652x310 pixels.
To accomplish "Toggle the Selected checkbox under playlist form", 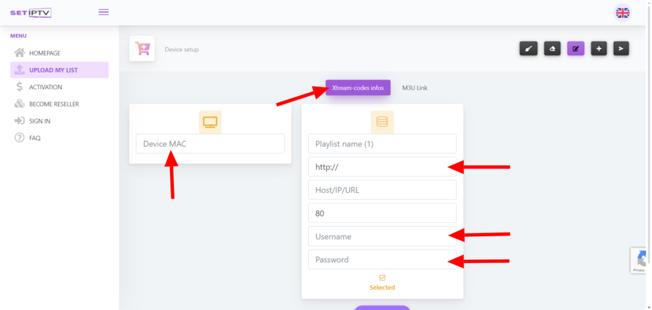I will tap(382, 278).
